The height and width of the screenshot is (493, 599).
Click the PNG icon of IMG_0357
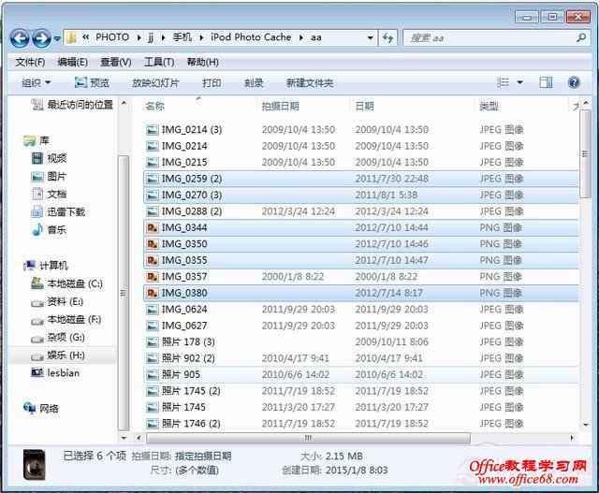[x=153, y=277]
